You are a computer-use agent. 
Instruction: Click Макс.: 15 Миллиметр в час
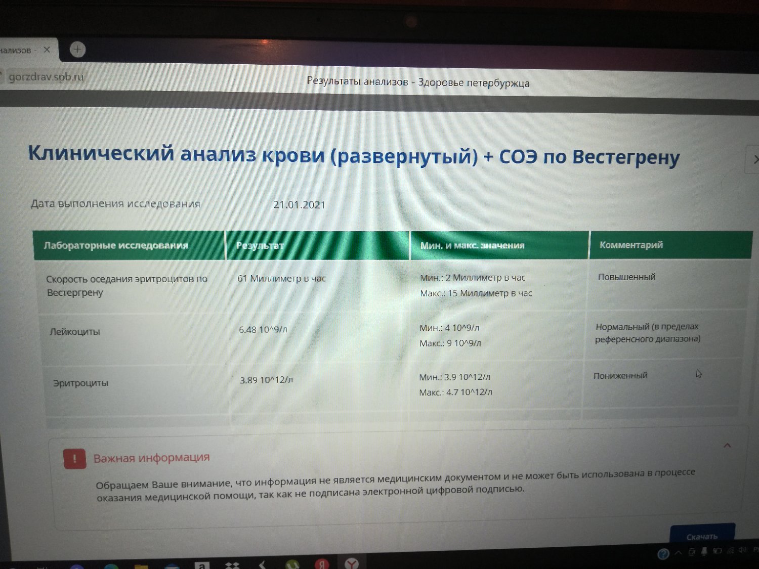[x=476, y=293]
